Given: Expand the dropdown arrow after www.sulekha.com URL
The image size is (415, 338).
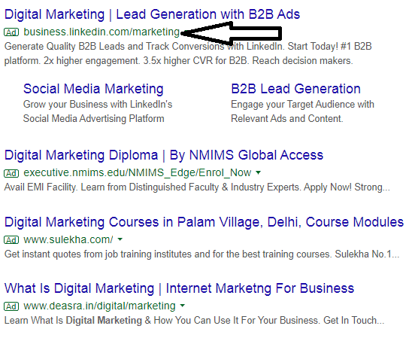Looking at the screenshot, I should (x=120, y=239).
